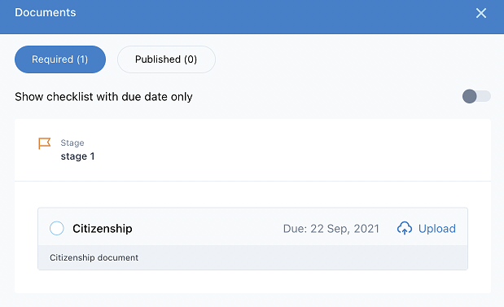This screenshot has width=504, height=307.
Task: Click the Documents header title
Action: [x=46, y=12]
